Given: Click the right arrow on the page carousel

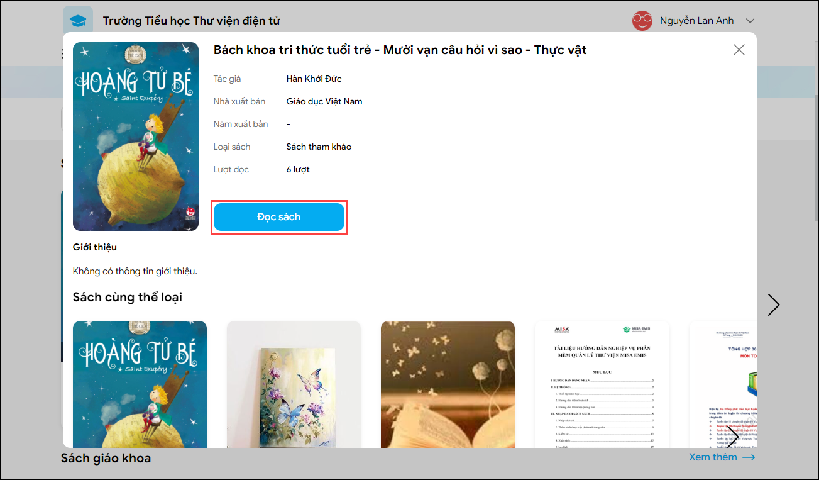Looking at the screenshot, I should pyautogui.click(x=774, y=304).
